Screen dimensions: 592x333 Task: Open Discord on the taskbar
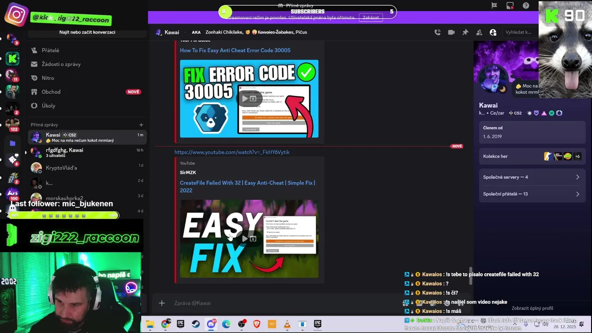pos(211,324)
